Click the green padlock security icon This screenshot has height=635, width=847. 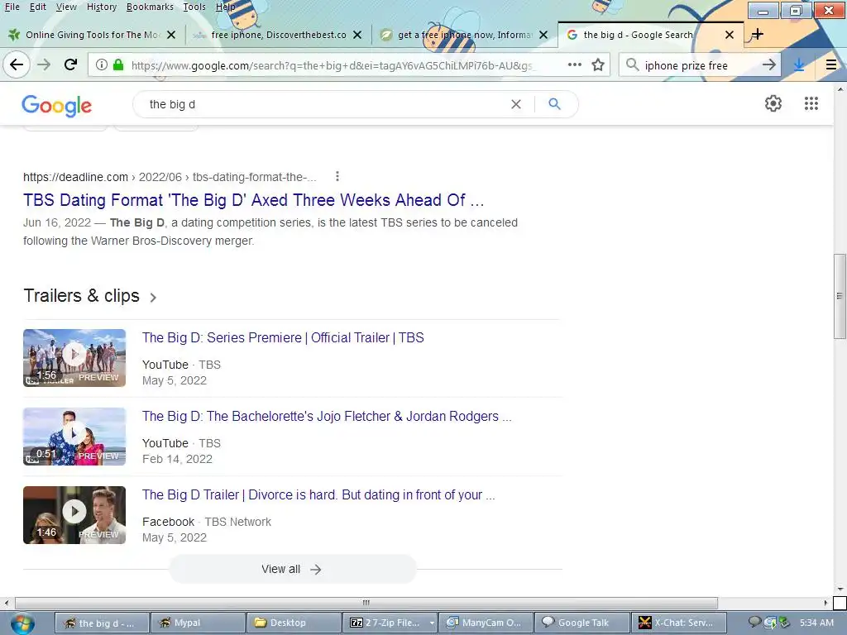tap(118, 65)
